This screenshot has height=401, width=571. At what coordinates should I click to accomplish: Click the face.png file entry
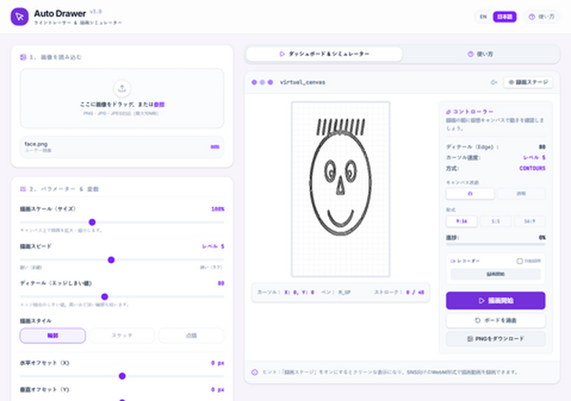point(122,147)
